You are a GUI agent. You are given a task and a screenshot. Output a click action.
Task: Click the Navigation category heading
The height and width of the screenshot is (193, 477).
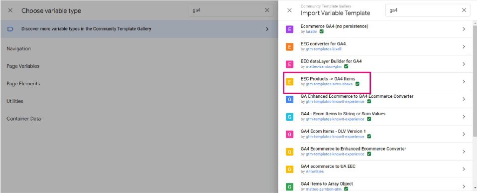18,49
